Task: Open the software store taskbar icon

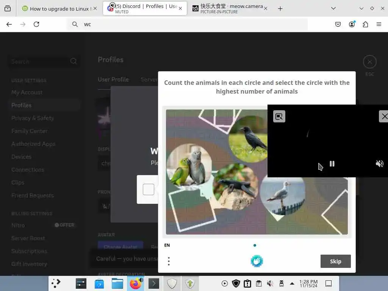Action: (99, 284)
